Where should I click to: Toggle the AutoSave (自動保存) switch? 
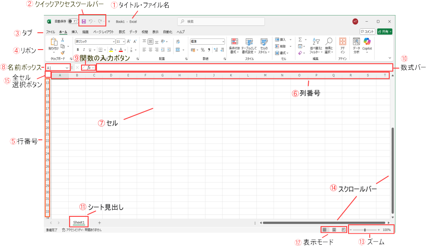point(73,21)
